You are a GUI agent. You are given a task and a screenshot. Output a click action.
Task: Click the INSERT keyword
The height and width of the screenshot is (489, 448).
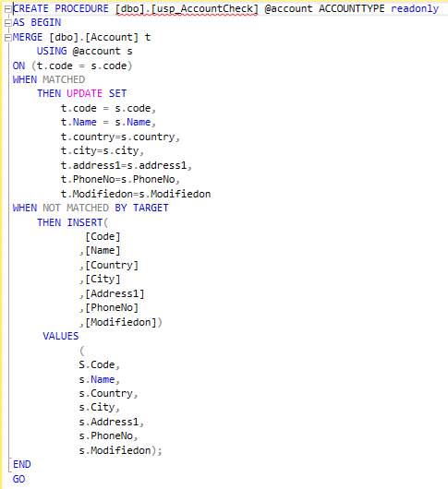click(x=85, y=222)
